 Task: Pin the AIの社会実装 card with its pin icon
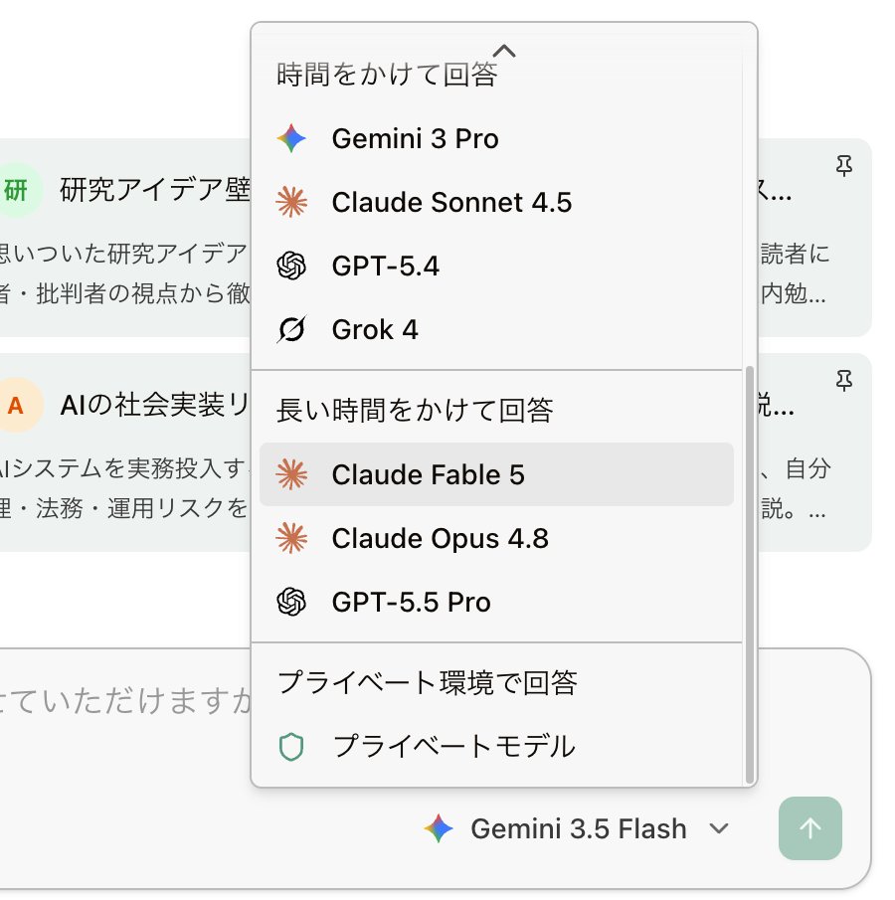point(844,381)
